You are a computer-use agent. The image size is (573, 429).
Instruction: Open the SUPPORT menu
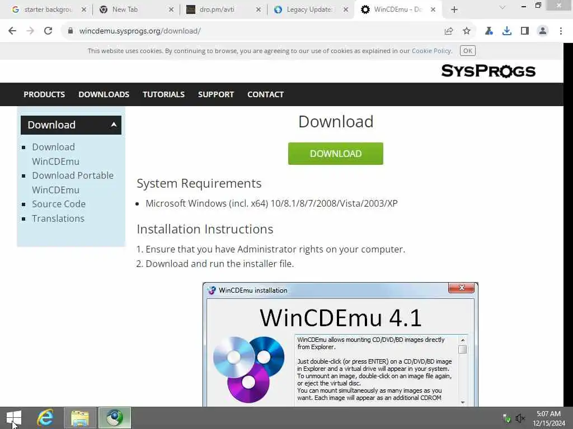(x=215, y=94)
